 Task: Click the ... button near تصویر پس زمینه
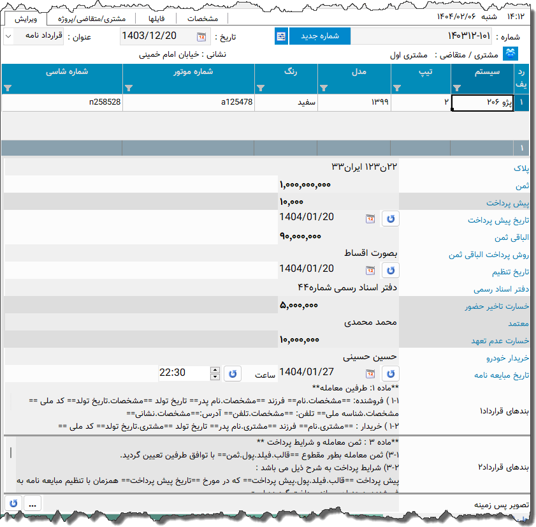pos(32,503)
